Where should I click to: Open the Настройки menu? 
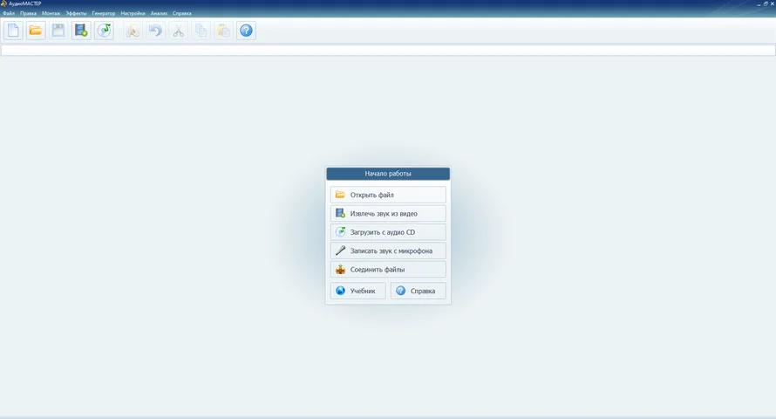(133, 13)
